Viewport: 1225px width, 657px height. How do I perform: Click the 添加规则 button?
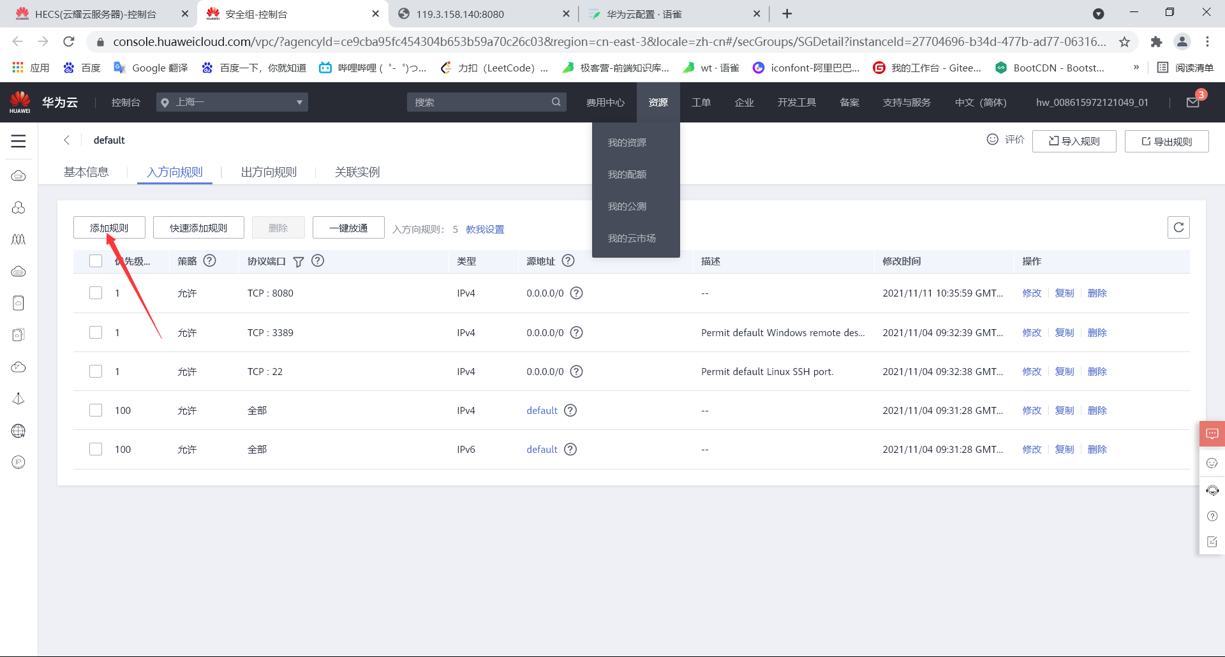tap(109, 228)
